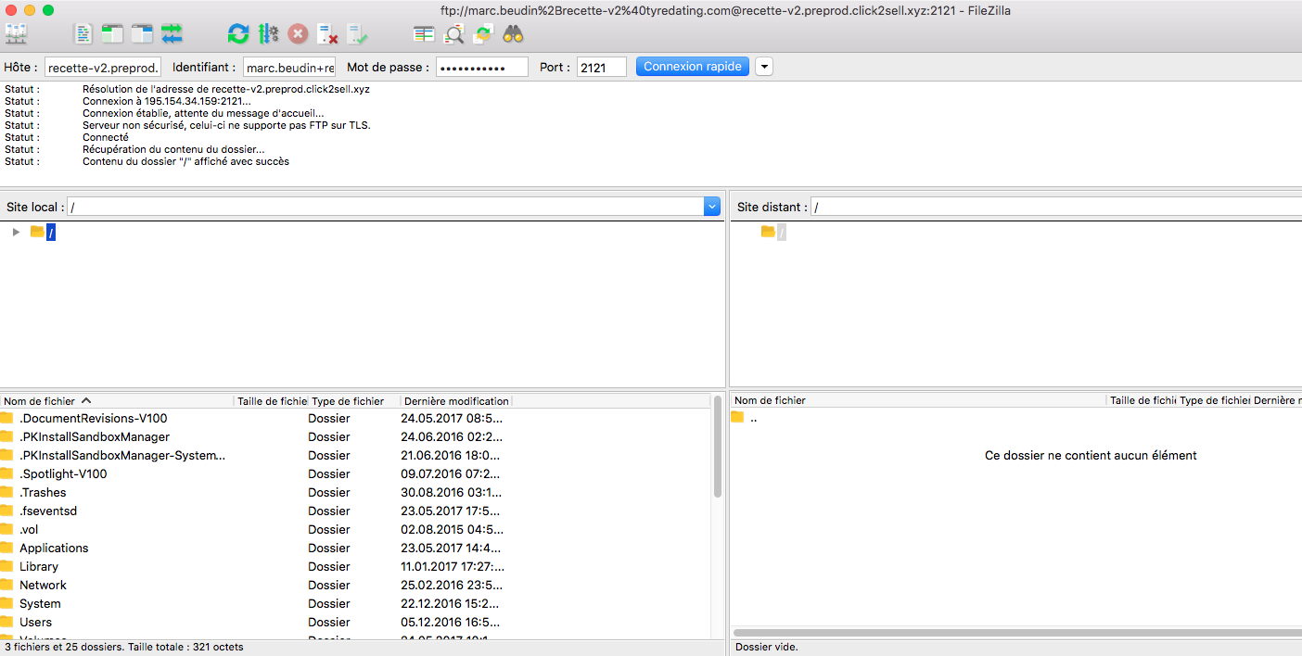The width and height of the screenshot is (1302, 656).
Task: Open quick connect history dropdown arrow
Action: tap(764, 67)
